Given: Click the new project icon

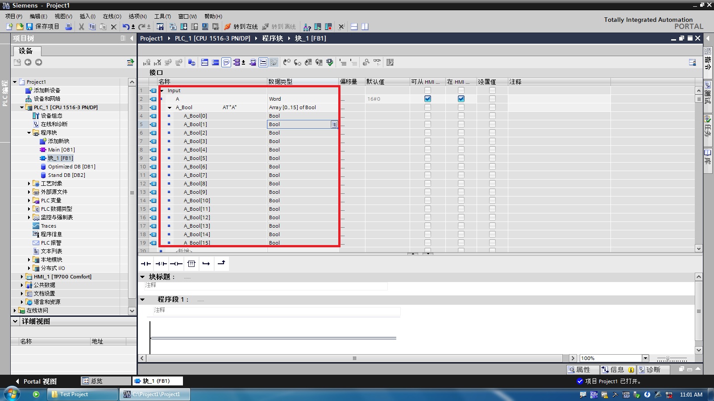Looking at the screenshot, I should click(9, 27).
